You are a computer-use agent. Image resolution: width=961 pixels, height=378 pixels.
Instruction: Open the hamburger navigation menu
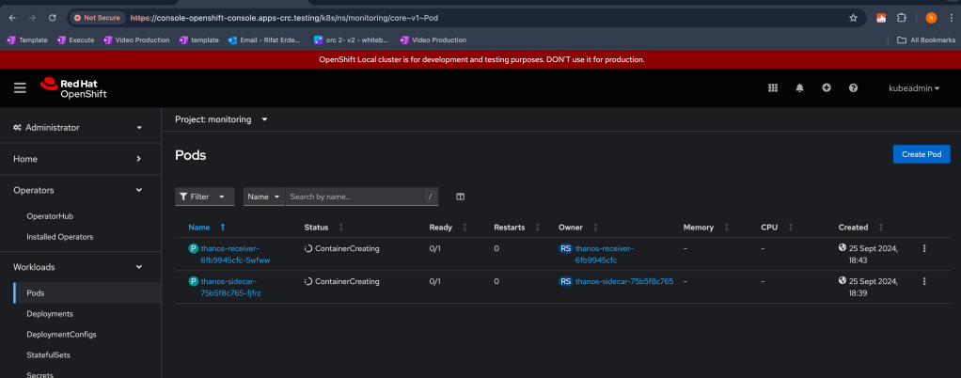tap(21, 88)
